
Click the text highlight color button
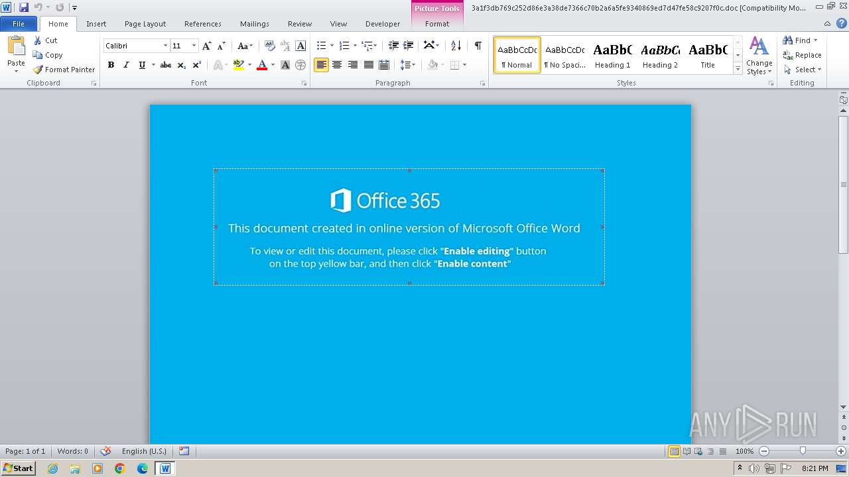(x=239, y=65)
